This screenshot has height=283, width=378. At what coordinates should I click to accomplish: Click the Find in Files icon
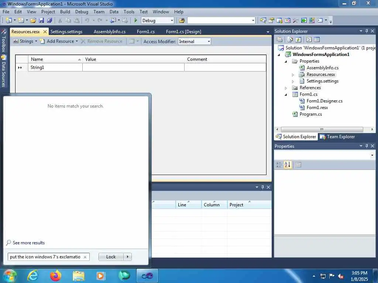(182, 21)
